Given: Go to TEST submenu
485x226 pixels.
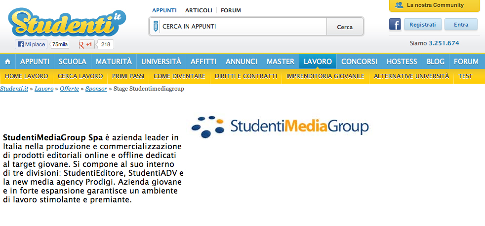Looking at the screenshot, I should pos(465,76).
